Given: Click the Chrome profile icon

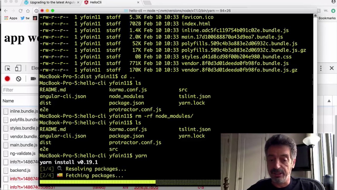Looking at the screenshot, I should pyautogui.click(x=334, y=2).
